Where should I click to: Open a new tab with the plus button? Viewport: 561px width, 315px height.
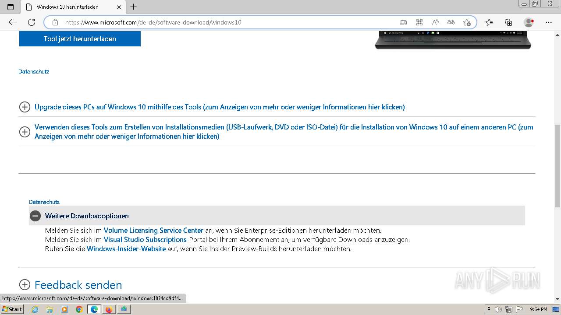134,7
